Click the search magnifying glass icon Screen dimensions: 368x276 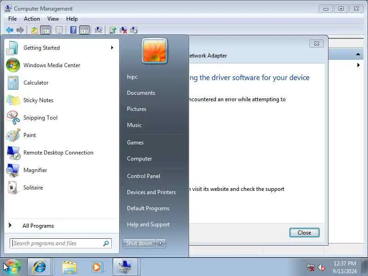(106, 243)
